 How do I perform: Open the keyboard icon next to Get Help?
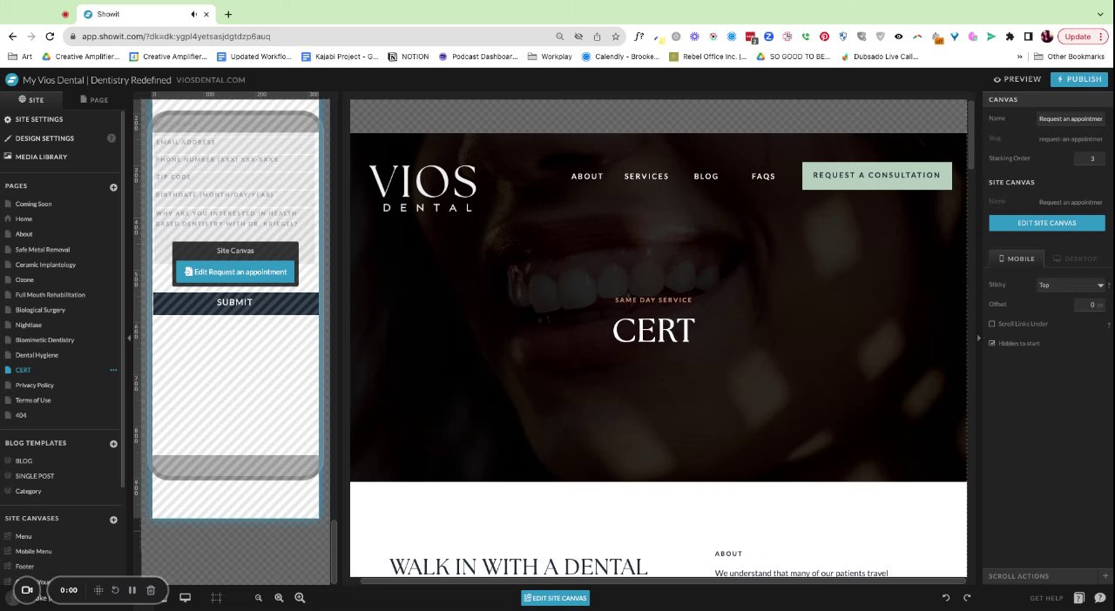(x=1079, y=598)
